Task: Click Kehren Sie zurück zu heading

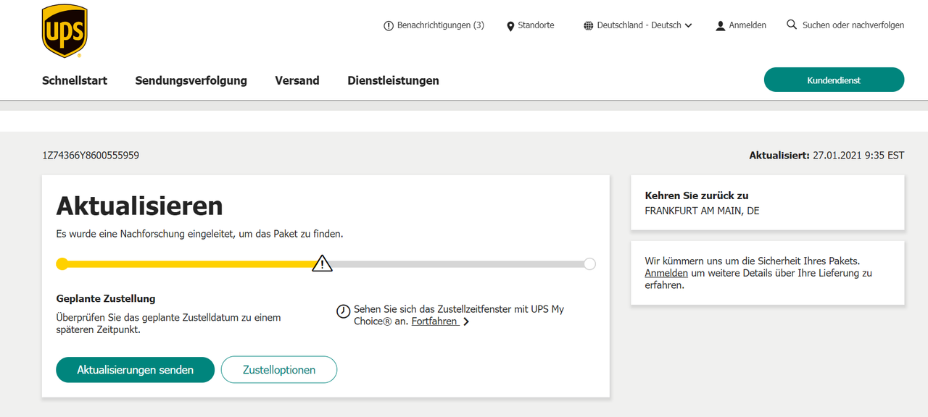Action: pos(697,195)
